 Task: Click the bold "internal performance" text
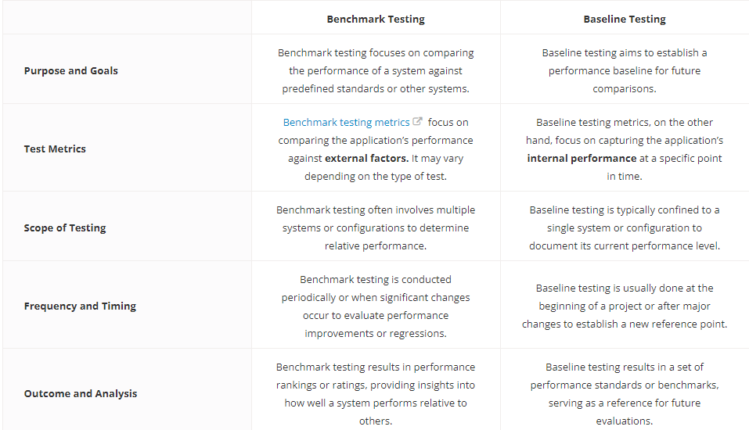pos(582,158)
